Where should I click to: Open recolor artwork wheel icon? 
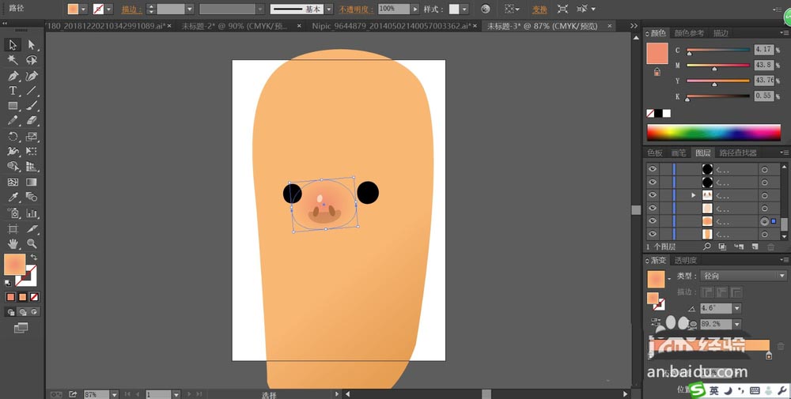[x=486, y=9]
